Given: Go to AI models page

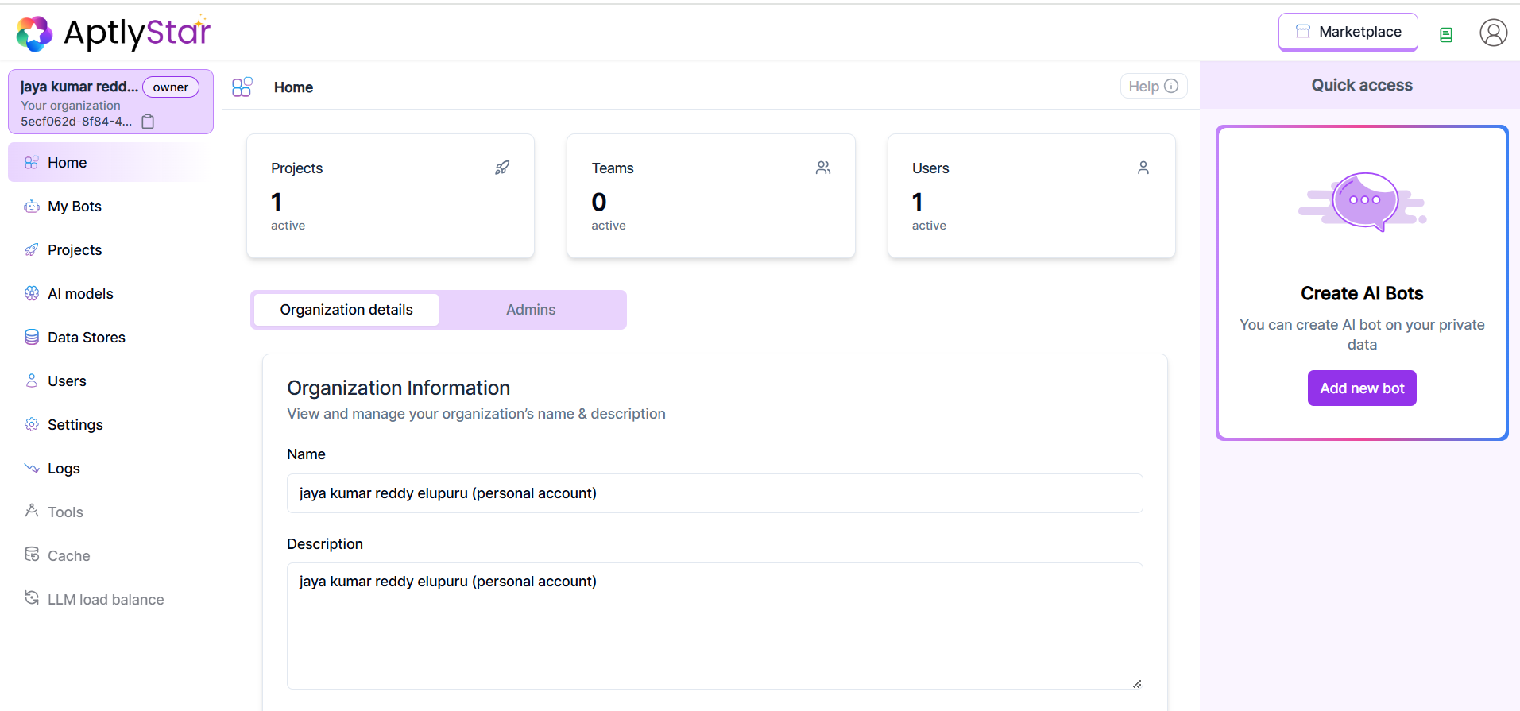Looking at the screenshot, I should (x=79, y=294).
